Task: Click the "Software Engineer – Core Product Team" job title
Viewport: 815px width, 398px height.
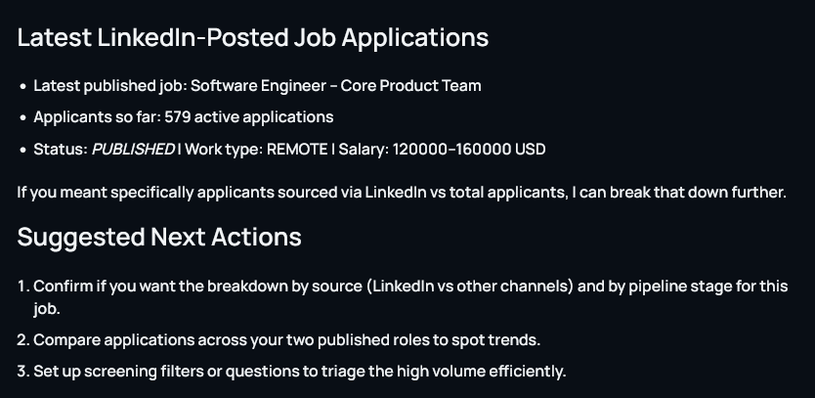Action: 335,85
